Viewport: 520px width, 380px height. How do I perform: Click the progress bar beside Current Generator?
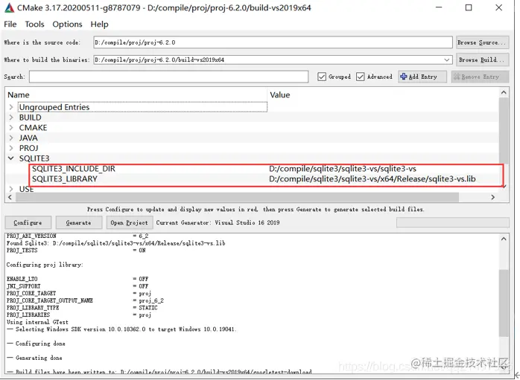[x=453, y=222]
